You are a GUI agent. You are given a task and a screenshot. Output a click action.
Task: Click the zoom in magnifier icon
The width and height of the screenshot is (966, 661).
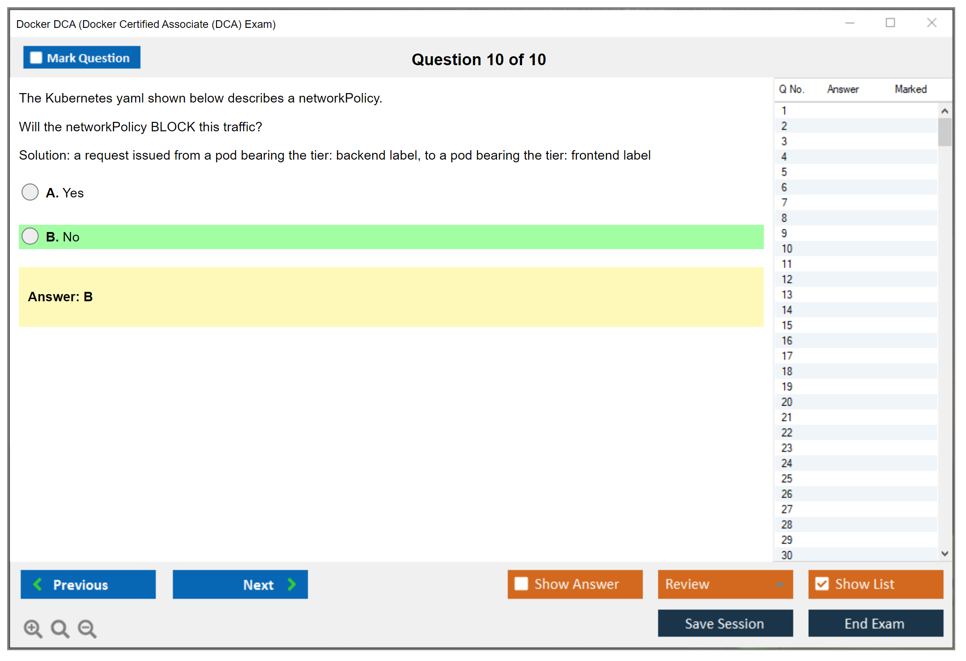tap(32, 628)
